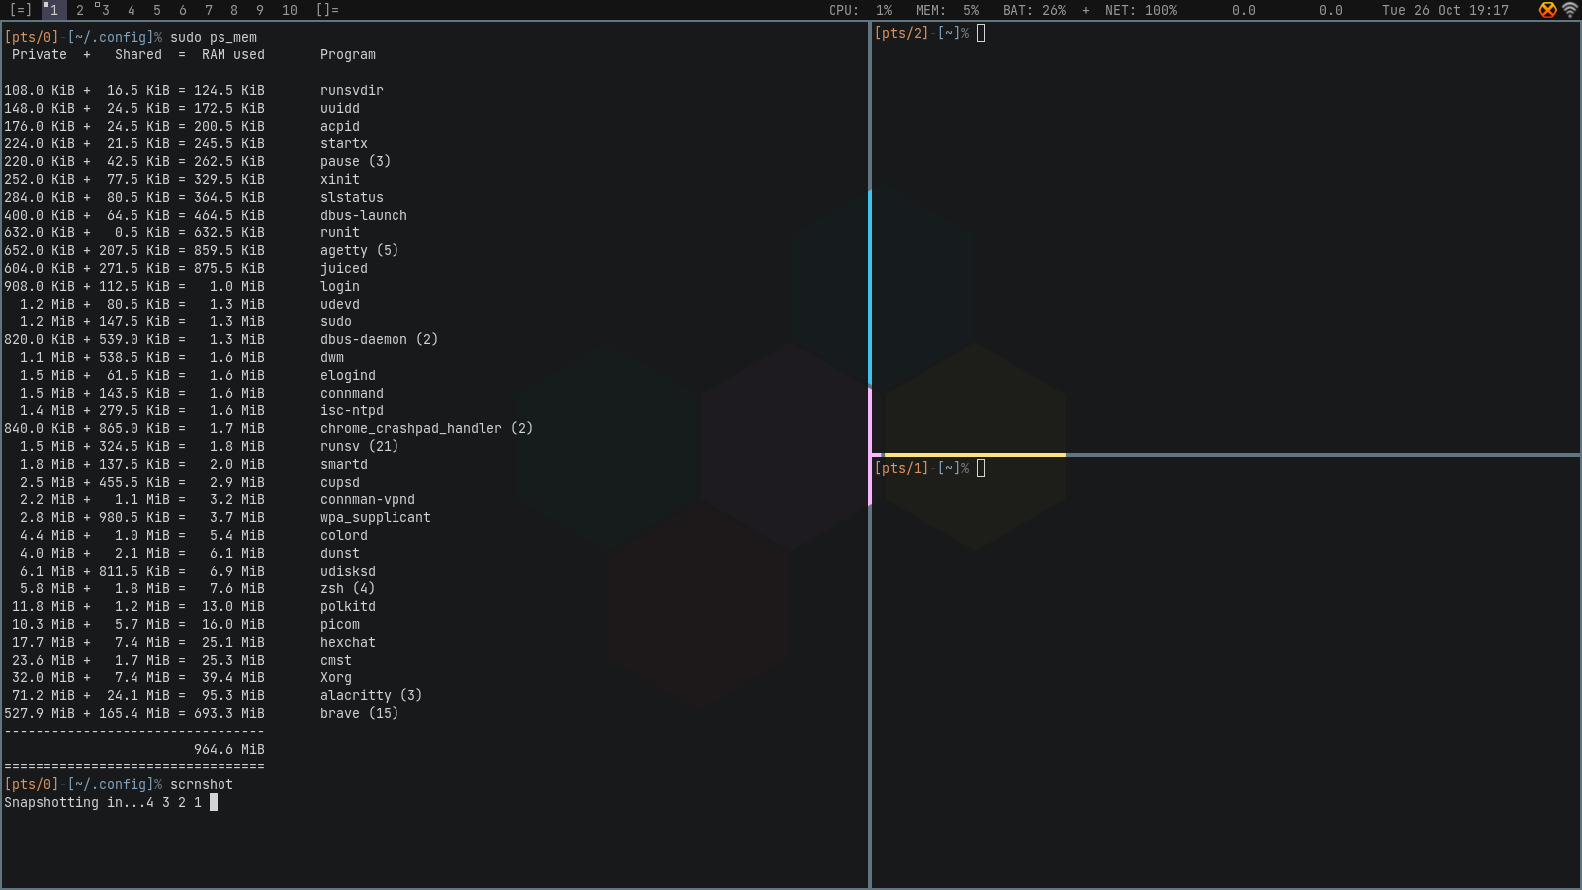Click the 'polkitd' program name
This screenshot has height=890, width=1582.
(x=348, y=607)
